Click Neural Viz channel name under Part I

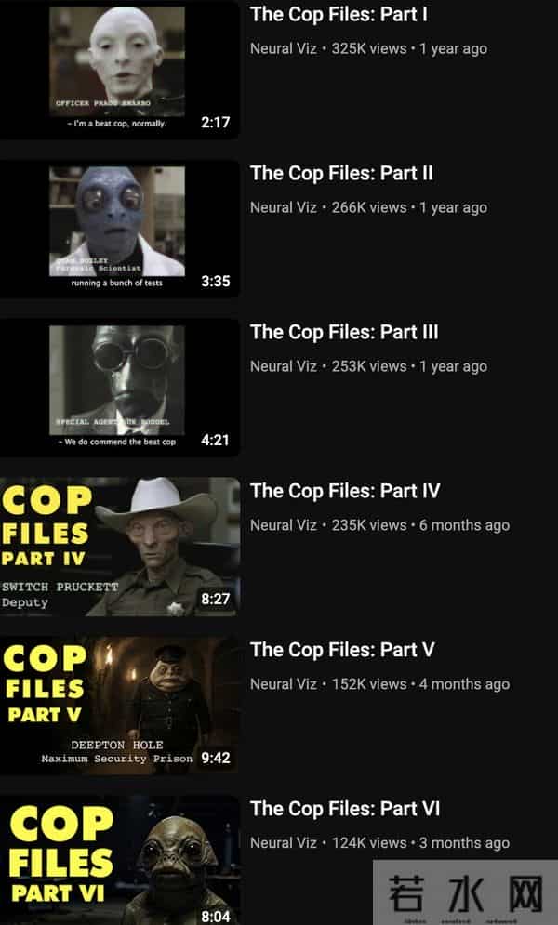point(283,48)
